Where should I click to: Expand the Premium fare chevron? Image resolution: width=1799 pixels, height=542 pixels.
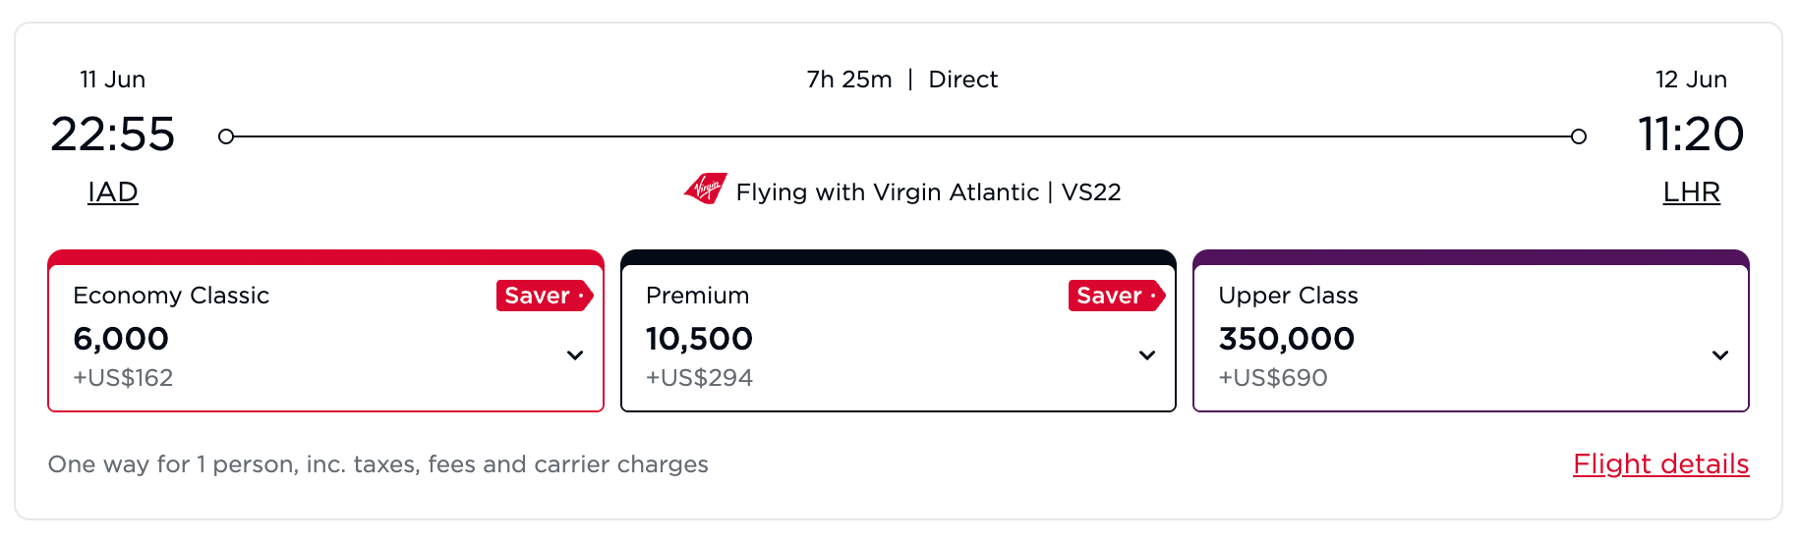click(x=1147, y=355)
